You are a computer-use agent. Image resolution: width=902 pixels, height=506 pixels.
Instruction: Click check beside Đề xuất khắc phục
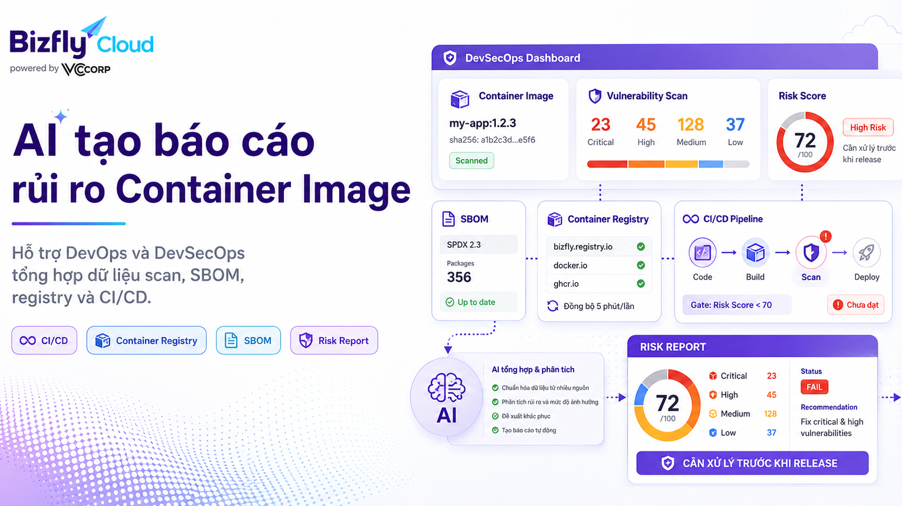point(495,416)
